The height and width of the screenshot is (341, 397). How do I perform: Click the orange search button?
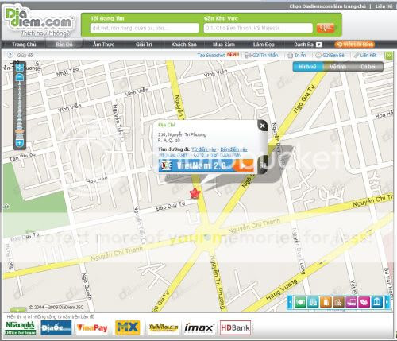pyautogui.click(x=325, y=28)
